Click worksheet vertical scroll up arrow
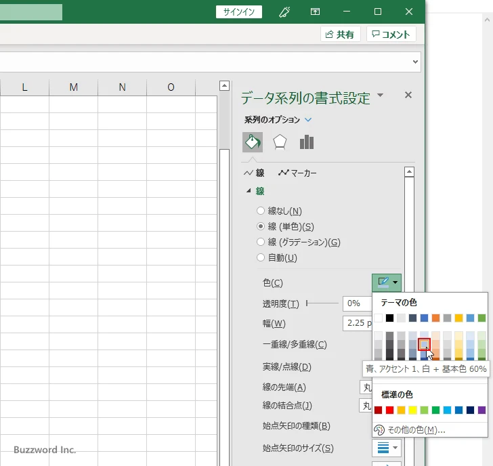 tap(225, 85)
